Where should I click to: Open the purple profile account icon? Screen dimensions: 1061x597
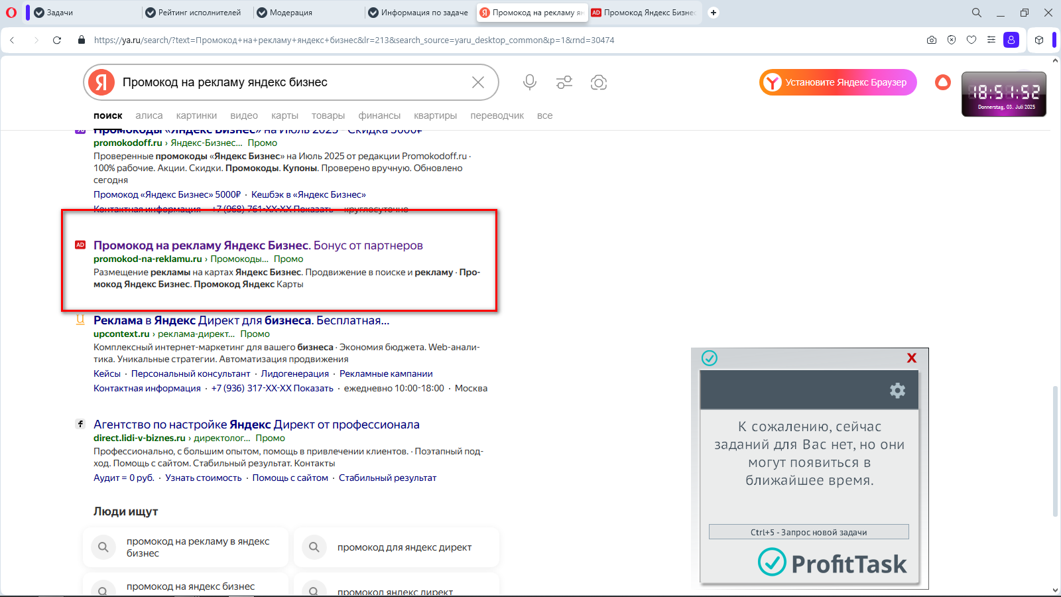point(1011,40)
